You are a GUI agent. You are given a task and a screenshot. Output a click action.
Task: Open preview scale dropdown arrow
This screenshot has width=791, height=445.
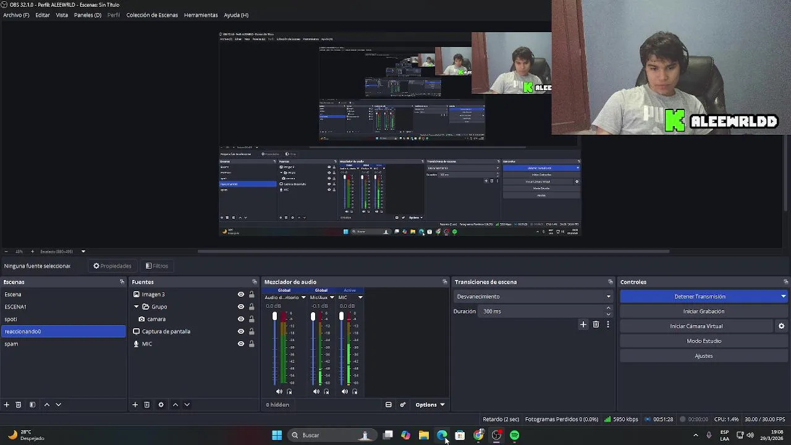coord(83,252)
